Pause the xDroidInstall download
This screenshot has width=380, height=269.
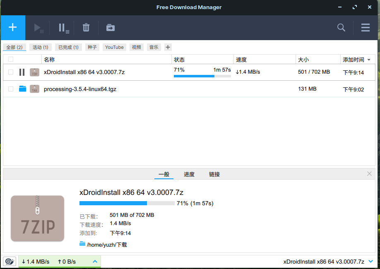coord(22,72)
